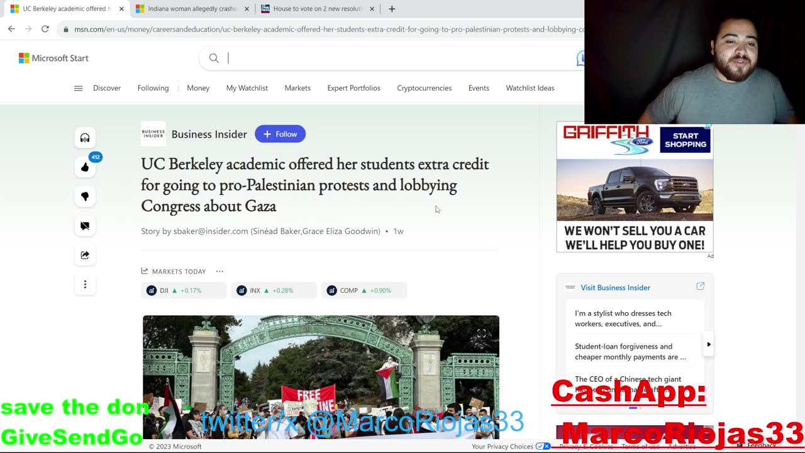Close the House to vote tab
805x453 pixels.
pyautogui.click(x=372, y=9)
